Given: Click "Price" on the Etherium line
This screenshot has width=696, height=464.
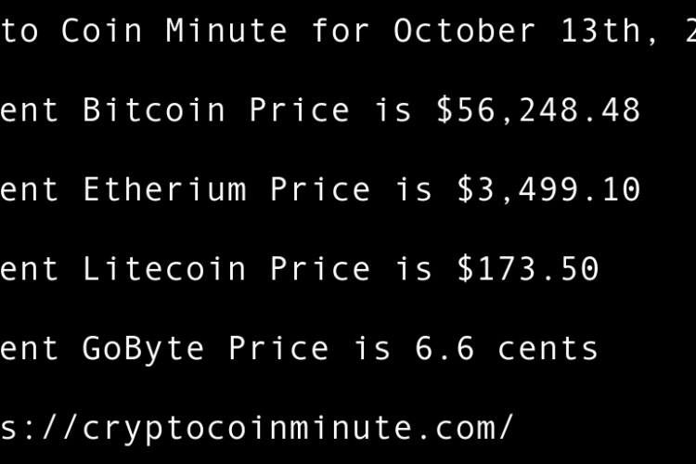Looking at the screenshot, I should pyautogui.click(x=320, y=190).
